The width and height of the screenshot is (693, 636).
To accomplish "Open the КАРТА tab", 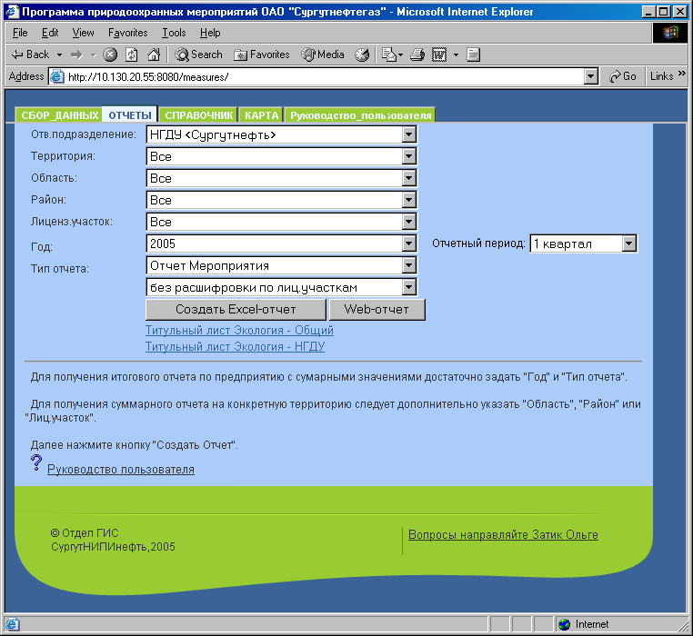I will click(x=261, y=114).
